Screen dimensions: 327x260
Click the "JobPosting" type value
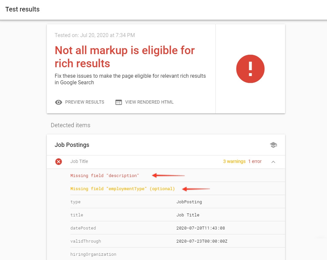pos(189,202)
